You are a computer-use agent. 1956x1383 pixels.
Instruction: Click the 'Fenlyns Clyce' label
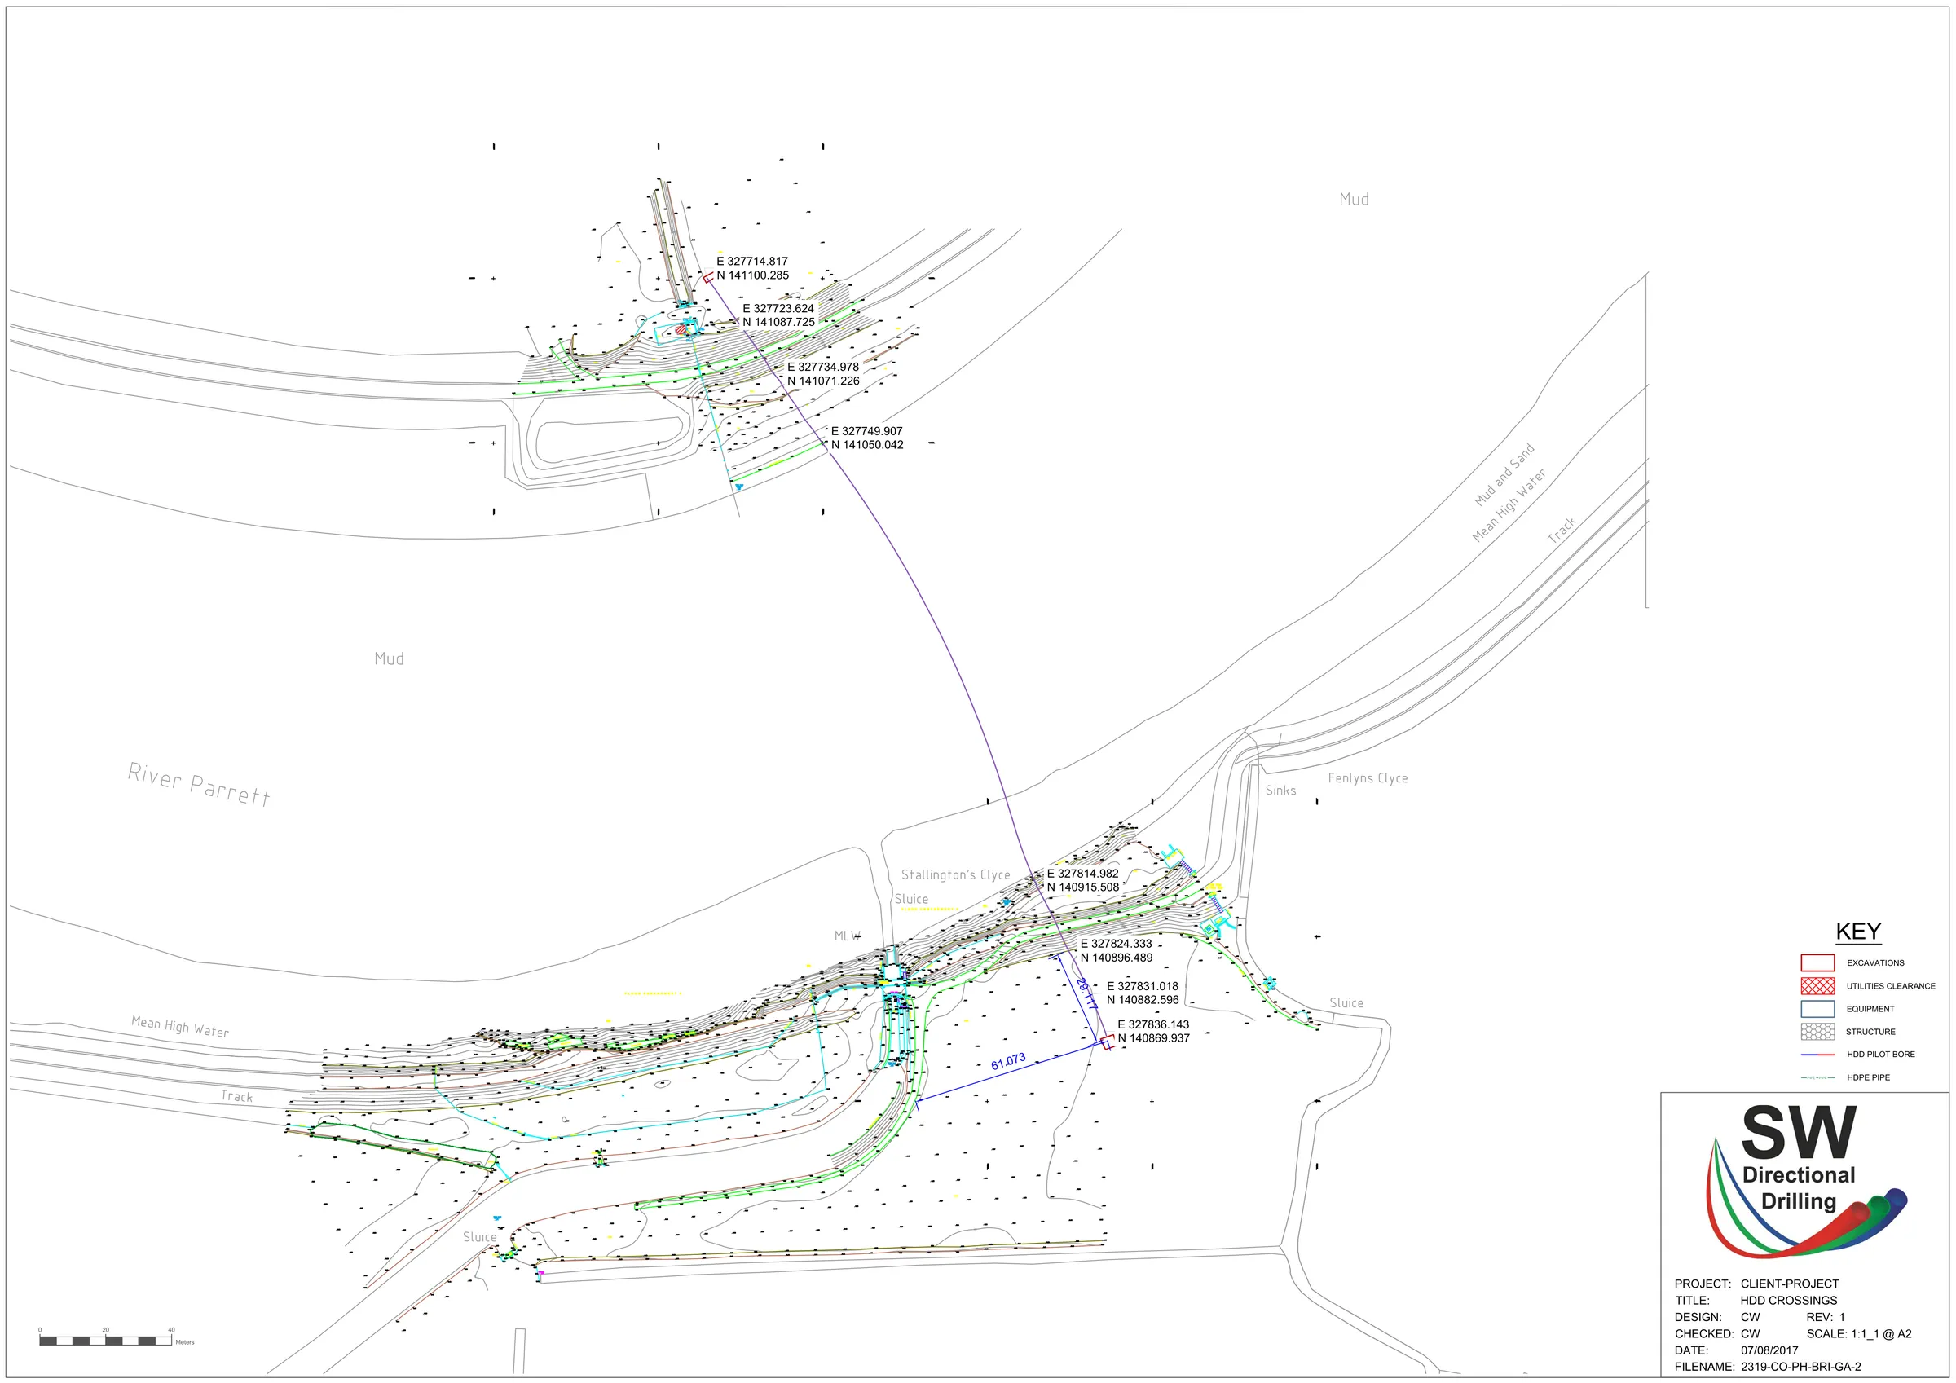pos(1368,778)
